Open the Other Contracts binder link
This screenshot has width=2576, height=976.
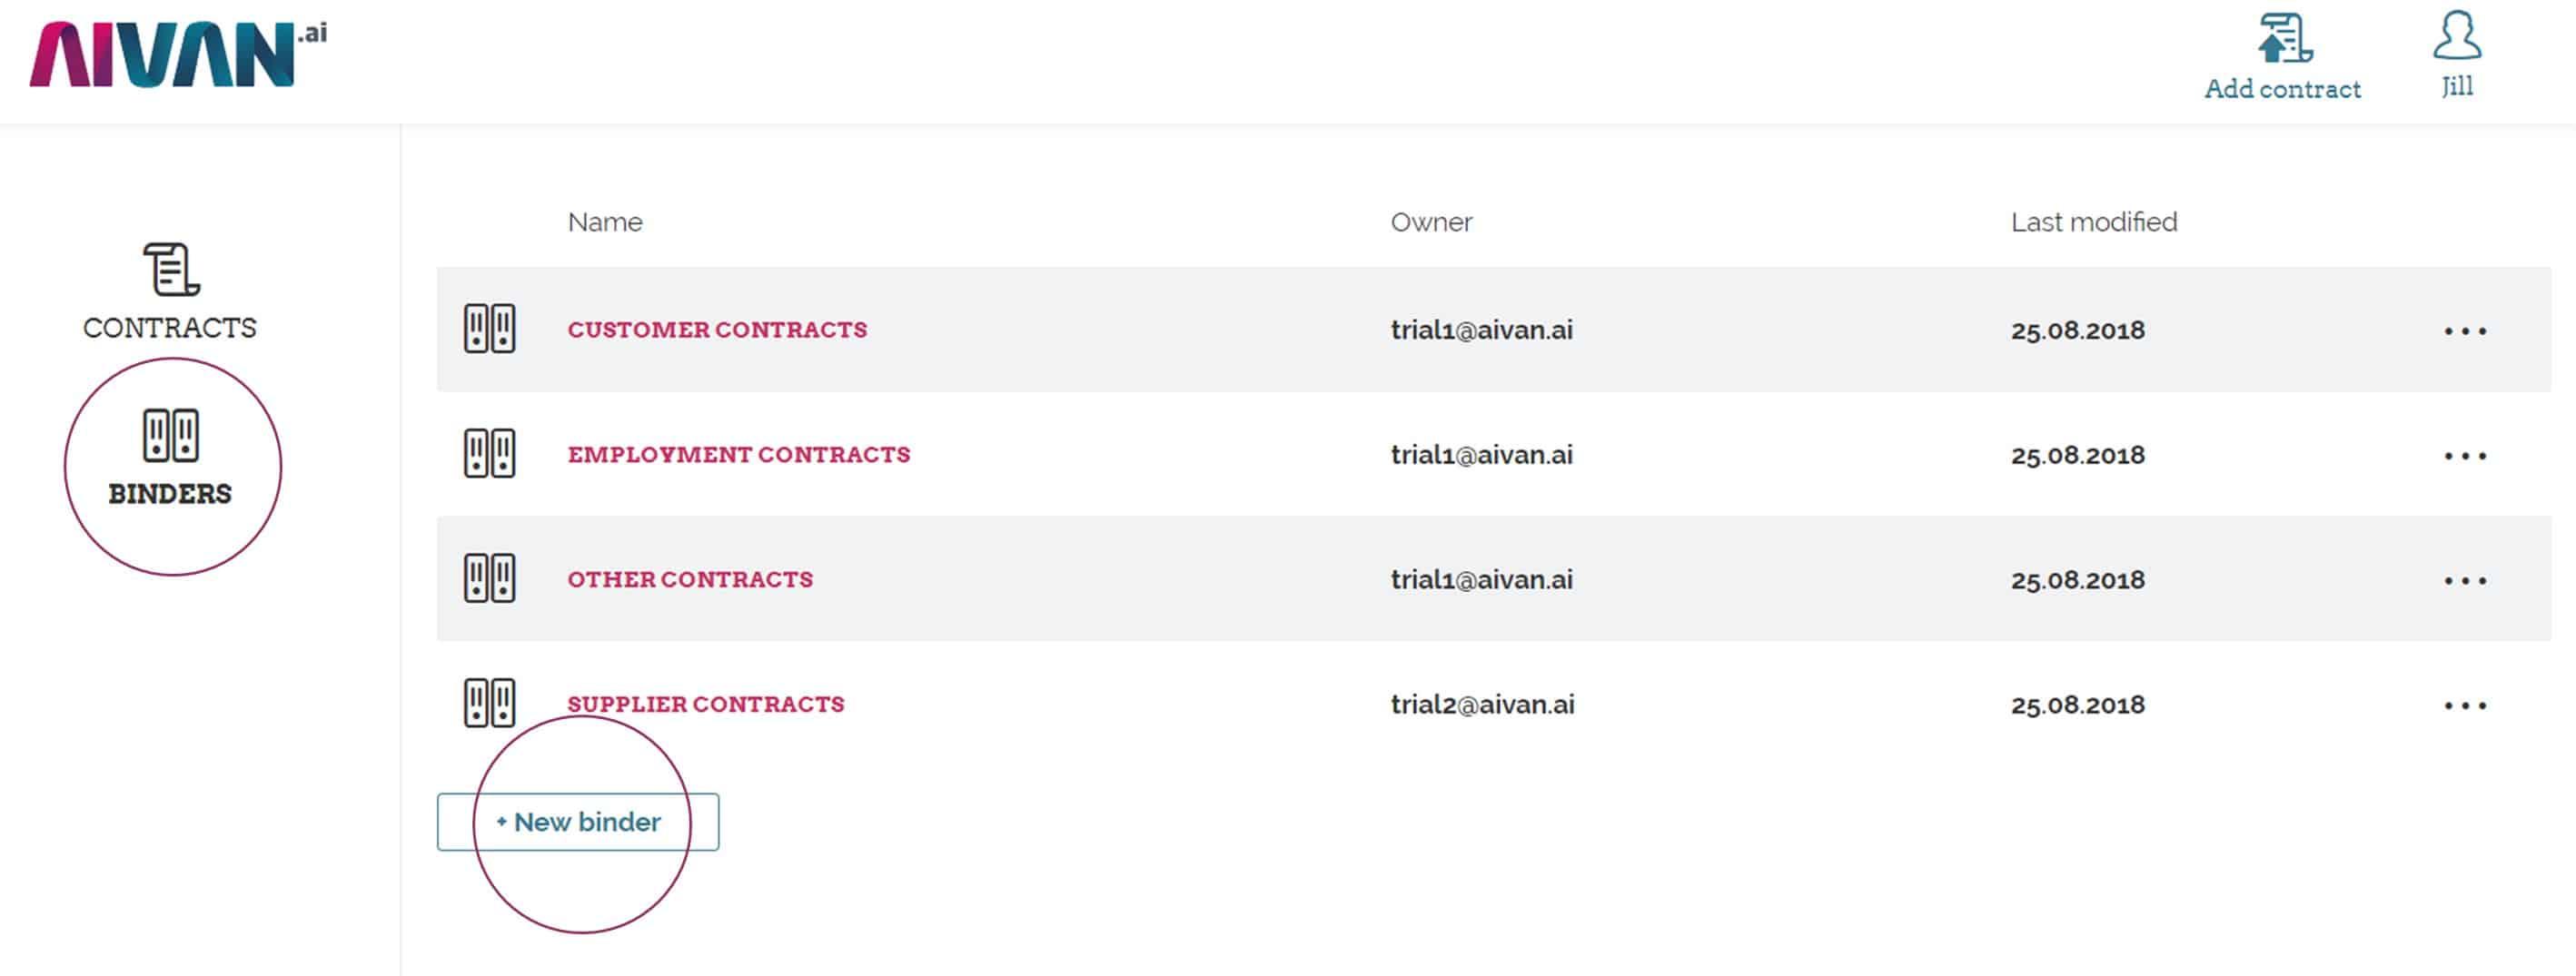coord(690,580)
